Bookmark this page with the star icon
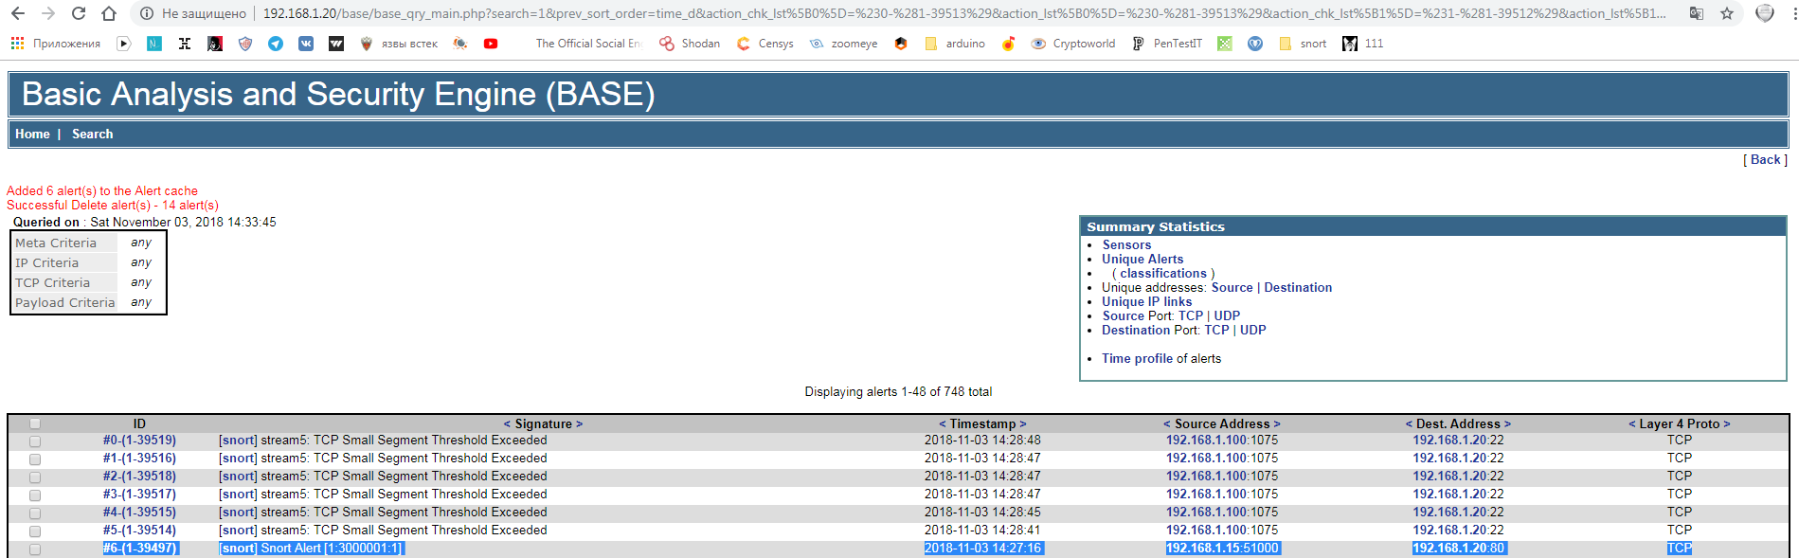 click(1727, 13)
